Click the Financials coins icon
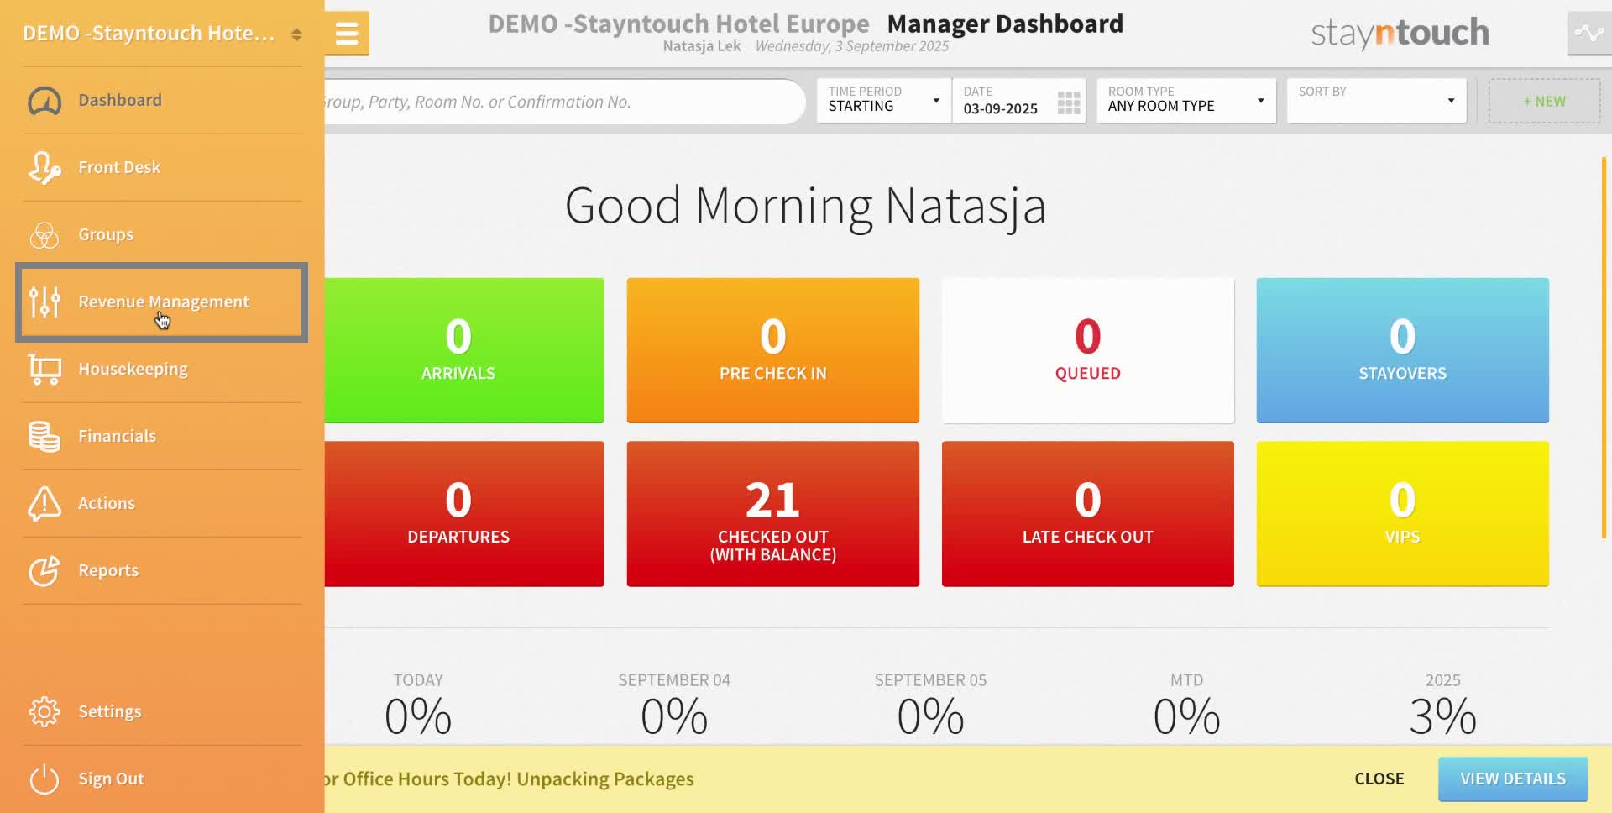 [44, 437]
